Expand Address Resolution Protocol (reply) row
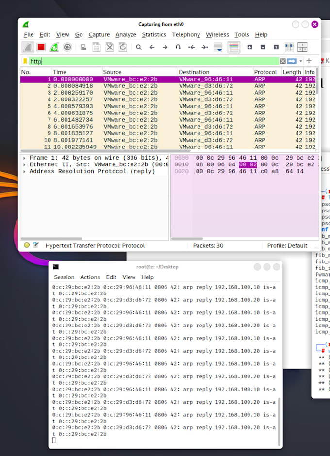Image resolution: width=330 pixels, height=456 pixels. [x=24, y=171]
